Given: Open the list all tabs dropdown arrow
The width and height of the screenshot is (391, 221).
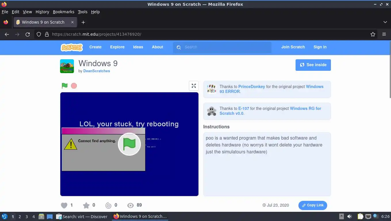Looking at the screenshot, I should pyautogui.click(x=385, y=22).
